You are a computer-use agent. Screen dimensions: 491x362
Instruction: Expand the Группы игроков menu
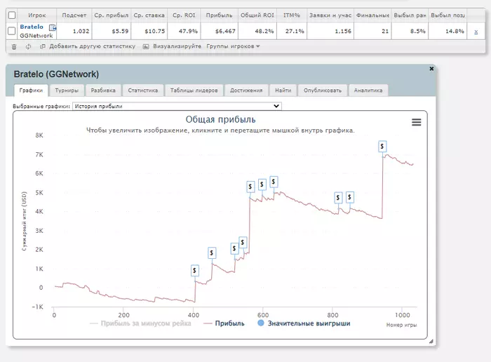(233, 46)
